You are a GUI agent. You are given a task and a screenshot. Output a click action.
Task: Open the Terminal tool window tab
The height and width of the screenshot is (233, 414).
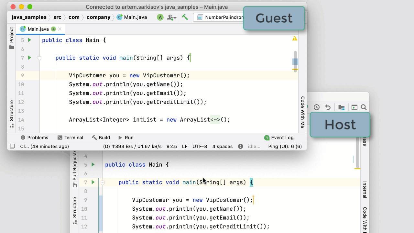(70, 138)
